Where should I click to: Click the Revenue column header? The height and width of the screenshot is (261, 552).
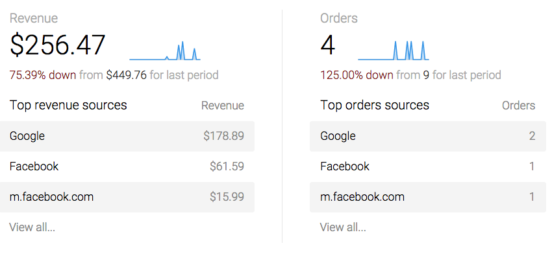point(223,106)
